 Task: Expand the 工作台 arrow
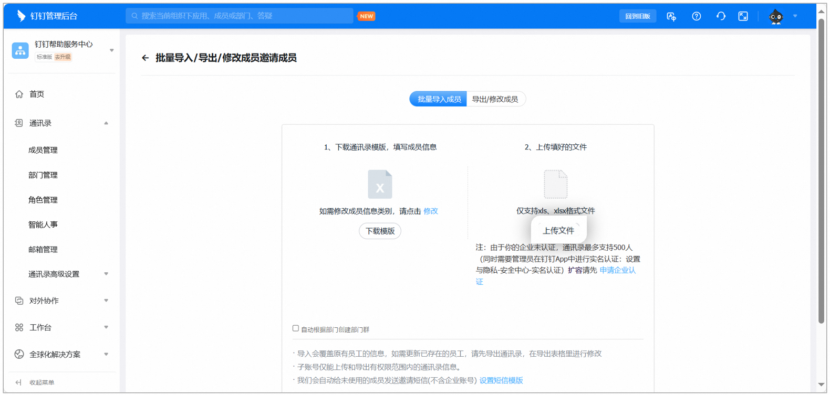click(x=106, y=327)
